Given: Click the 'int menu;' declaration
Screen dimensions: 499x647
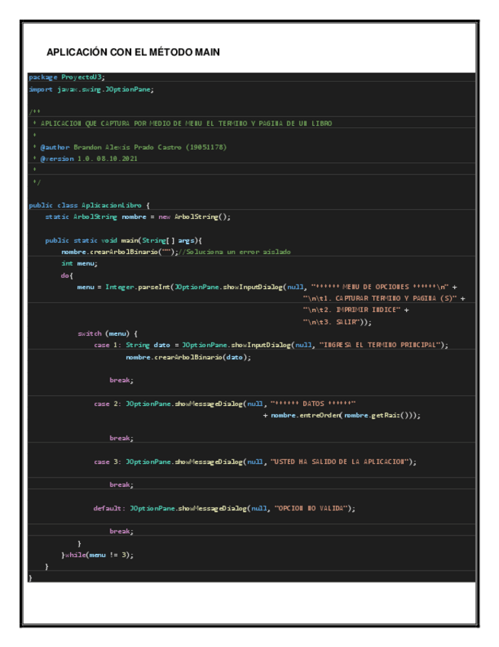Looking at the screenshot, I should [79, 263].
